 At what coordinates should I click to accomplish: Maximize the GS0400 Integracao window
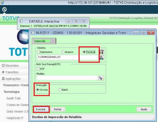click(x=143, y=33)
